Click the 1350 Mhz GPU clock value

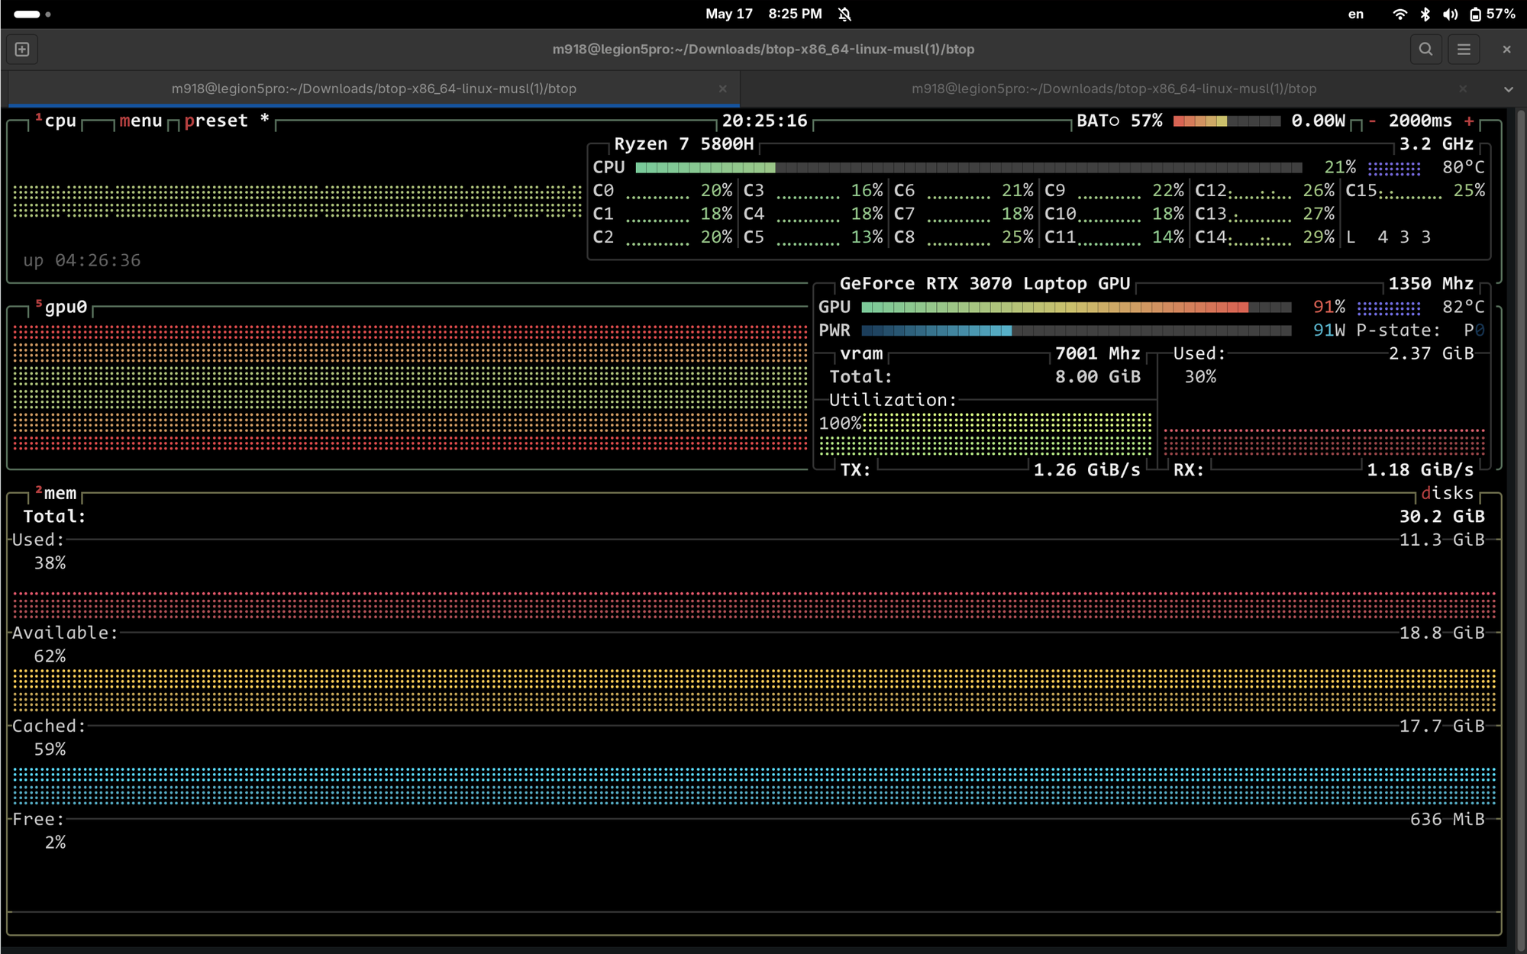click(1431, 284)
